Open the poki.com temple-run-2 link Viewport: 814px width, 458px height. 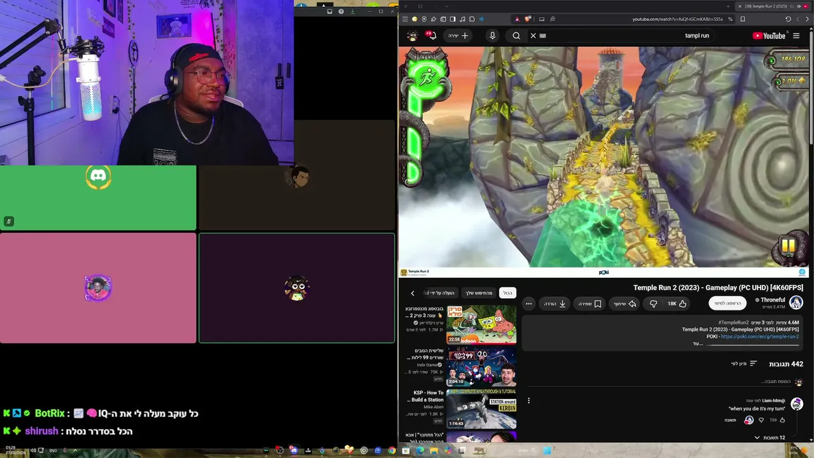coord(760,337)
